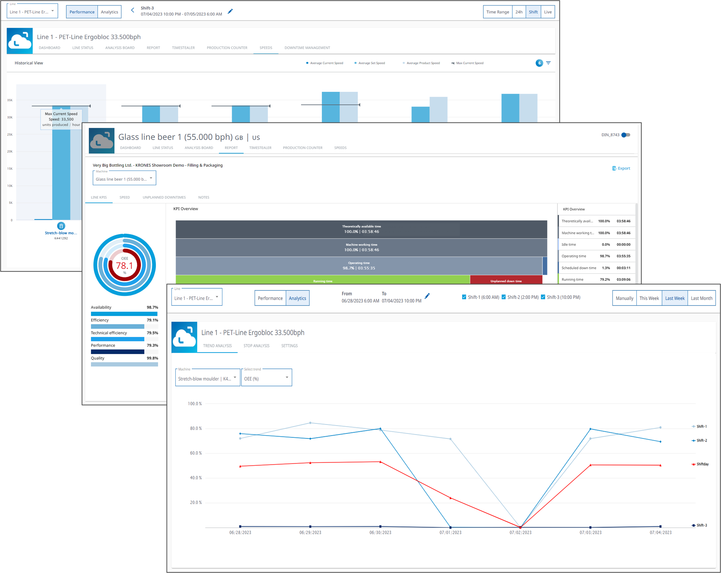Open the filter icon in Historical View

pyautogui.click(x=549, y=63)
